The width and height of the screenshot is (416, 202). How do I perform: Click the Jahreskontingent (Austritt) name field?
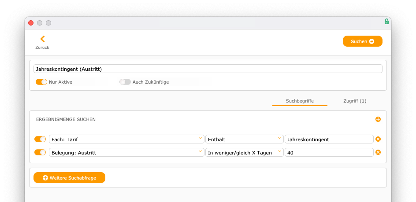tap(208, 69)
